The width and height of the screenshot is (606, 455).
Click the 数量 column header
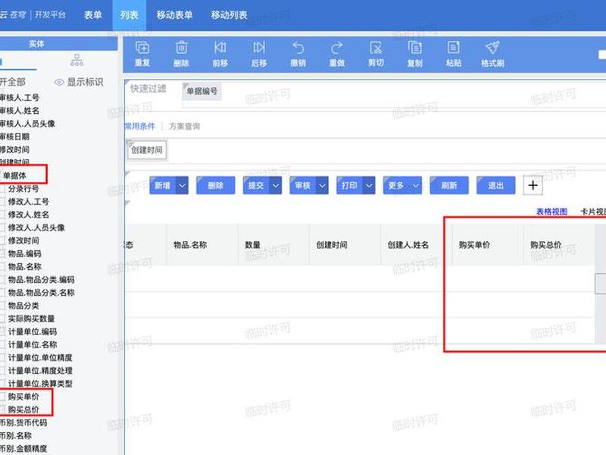coord(273,245)
